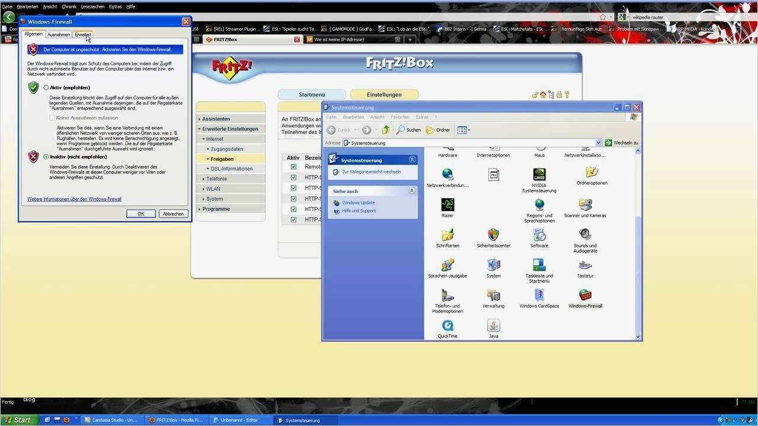
Task: Collapse the Siehe auch panel chevron
Action: tap(412, 191)
